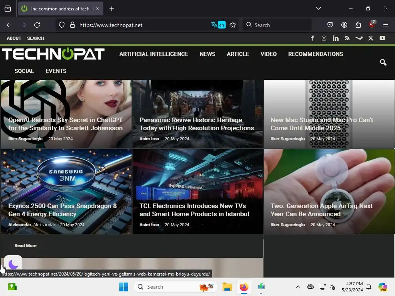Click the address bar URL
The image size is (395, 296).
coord(111,25)
